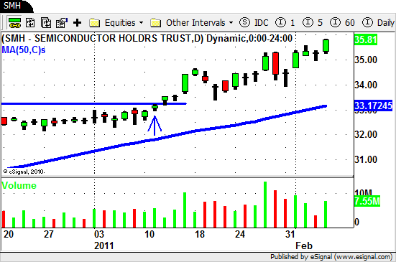Click the Feb month label
Image resolution: width=396 pixels, height=262 pixels.
304,245
